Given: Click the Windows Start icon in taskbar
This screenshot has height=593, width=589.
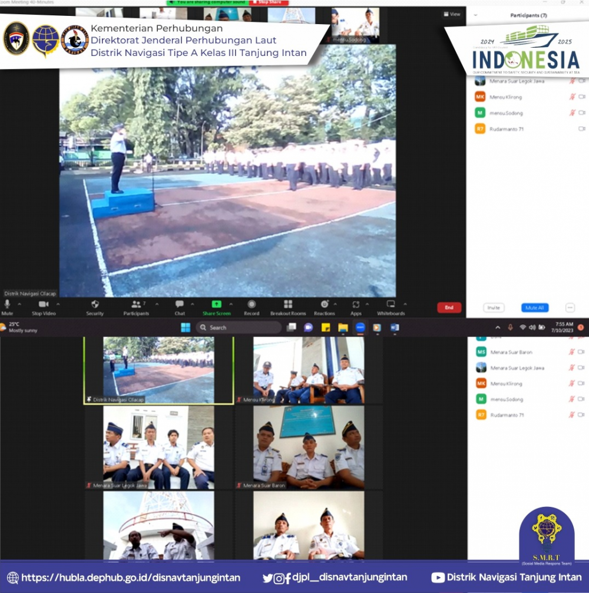Looking at the screenshot, I should pos(186,328).
